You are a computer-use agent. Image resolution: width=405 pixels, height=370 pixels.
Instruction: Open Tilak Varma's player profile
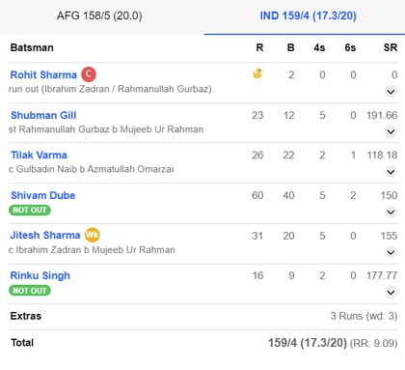39,155
